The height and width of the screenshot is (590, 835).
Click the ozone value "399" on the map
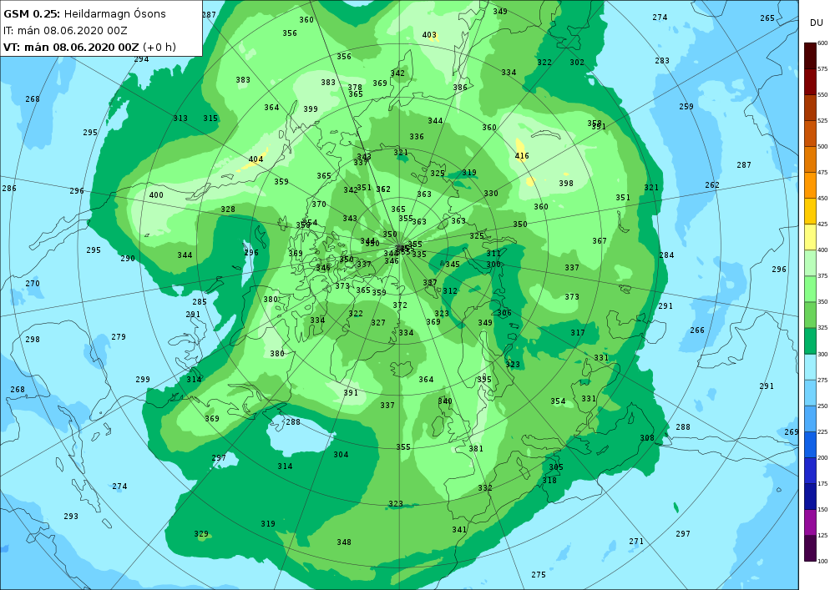[311, 109]
